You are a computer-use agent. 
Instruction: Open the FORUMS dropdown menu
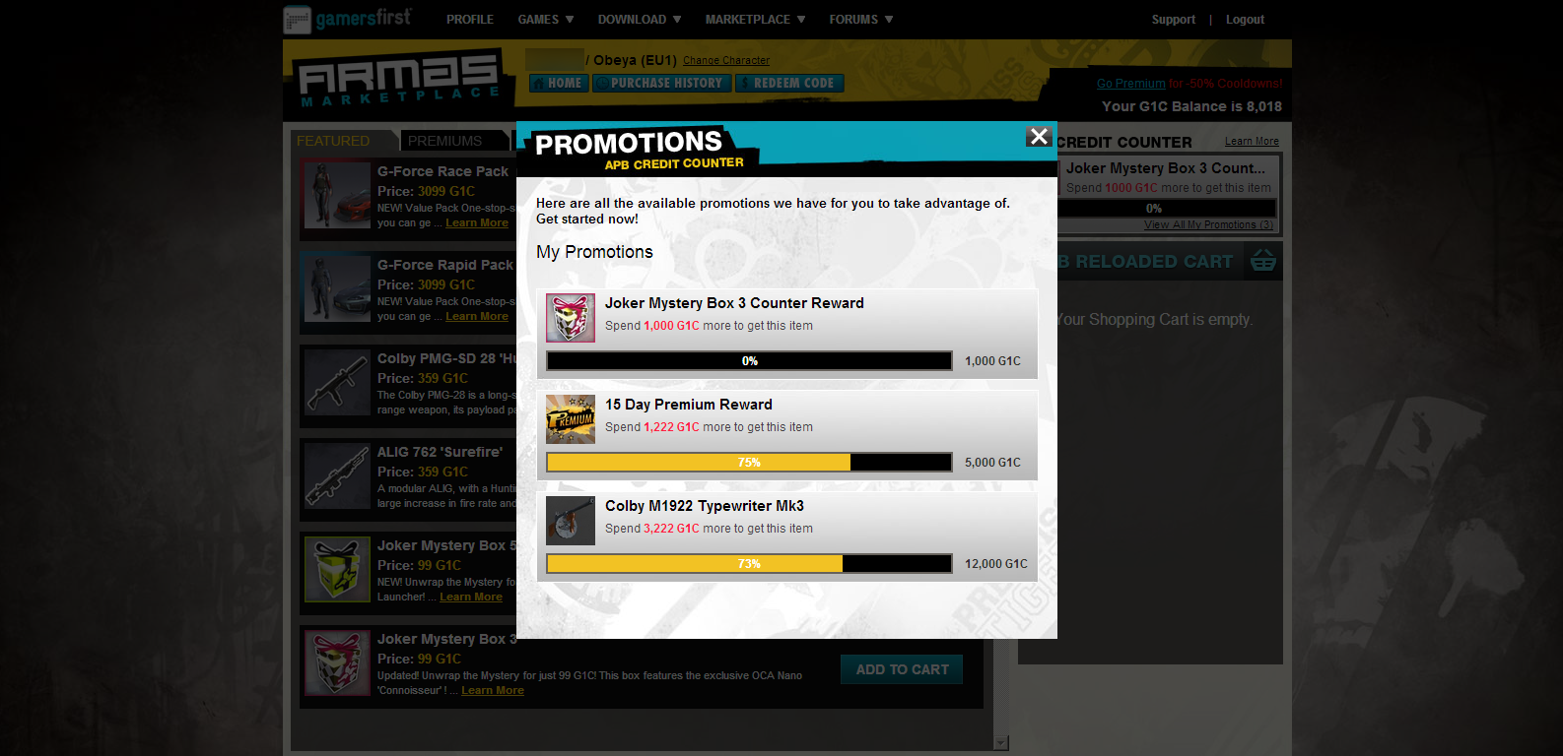pyautogui.click(x=861, y=20)
